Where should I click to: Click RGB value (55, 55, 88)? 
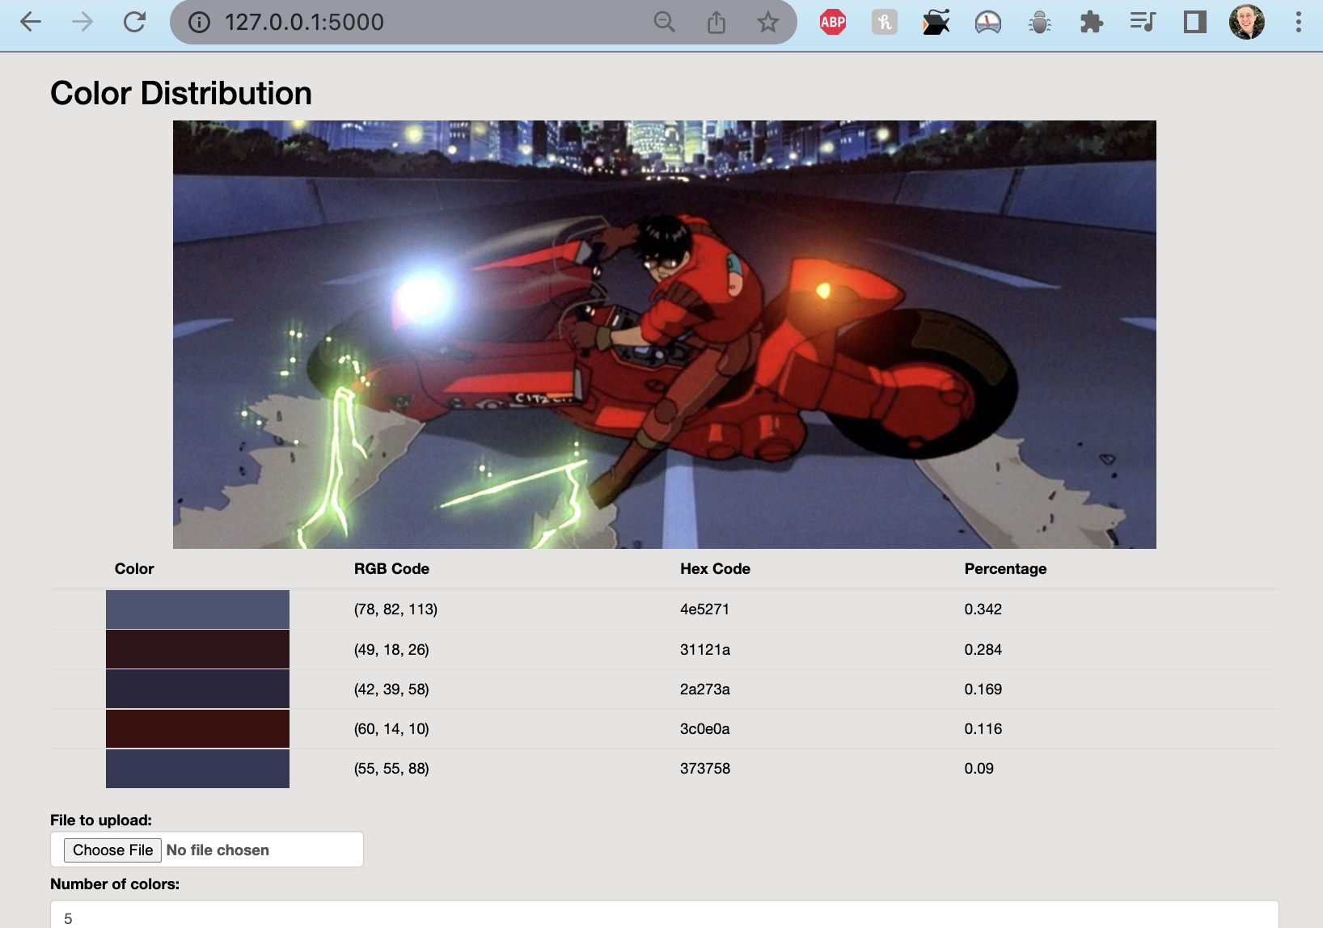(391, 769)
